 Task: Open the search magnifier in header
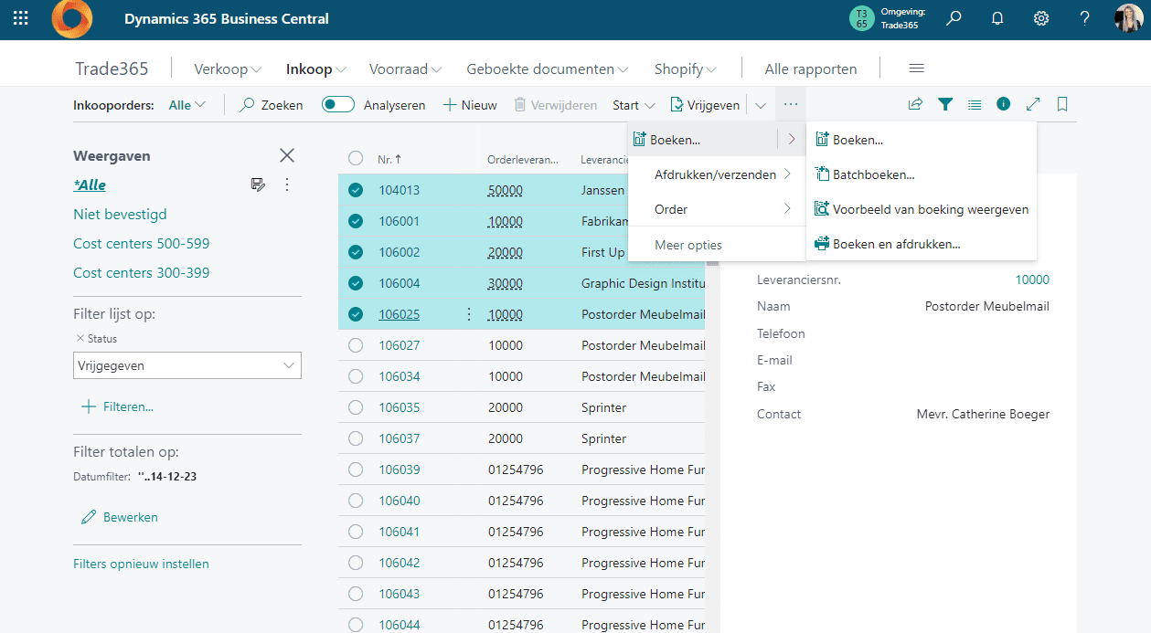click(x=954, y=18)
